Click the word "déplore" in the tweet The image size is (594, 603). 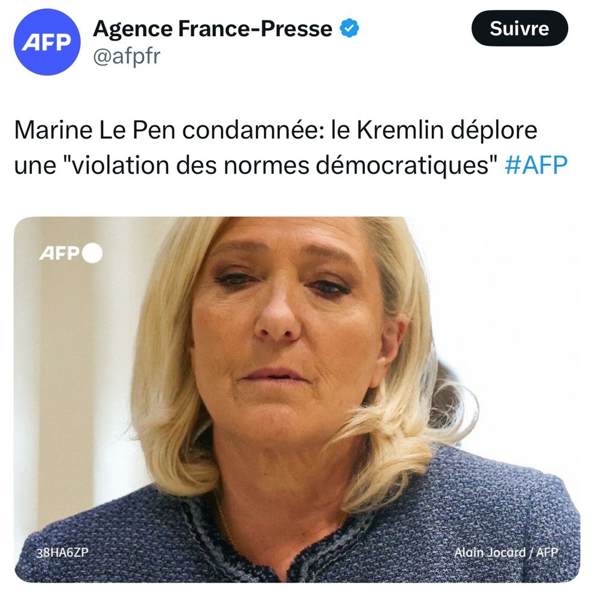[x=494, y=131]
